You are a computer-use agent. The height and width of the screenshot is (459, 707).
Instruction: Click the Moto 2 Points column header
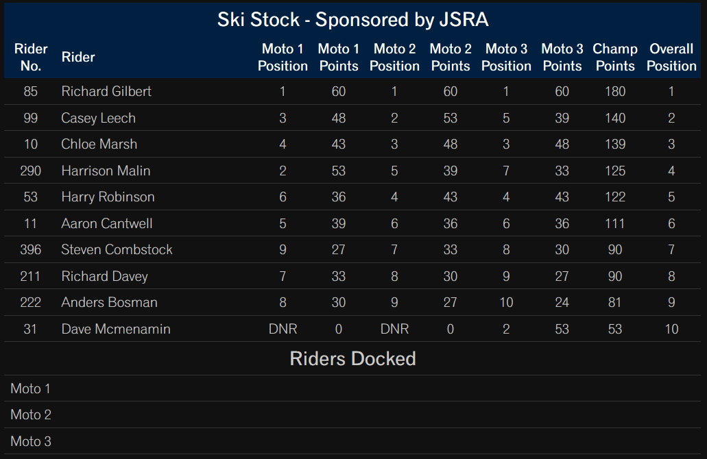[451, 58]
